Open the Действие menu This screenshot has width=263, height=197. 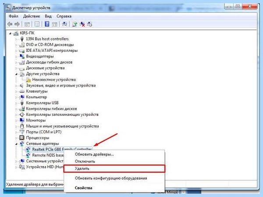point(32,16)
